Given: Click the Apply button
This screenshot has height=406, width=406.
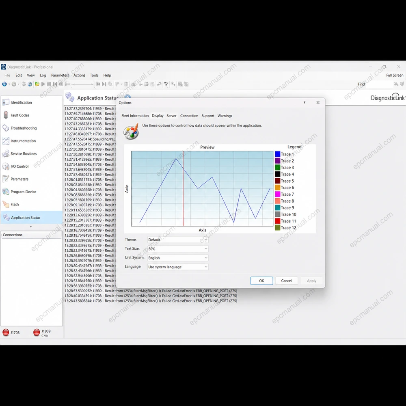Looking at the screenshot, I should click(x=311, y=281).
